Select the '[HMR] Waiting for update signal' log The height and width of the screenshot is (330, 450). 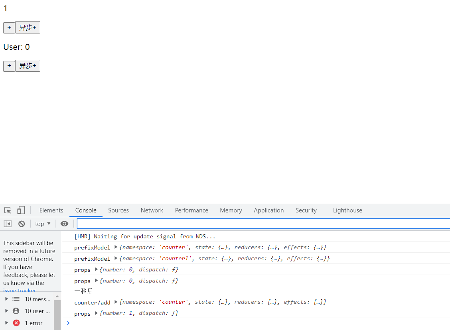coord(145,236)
